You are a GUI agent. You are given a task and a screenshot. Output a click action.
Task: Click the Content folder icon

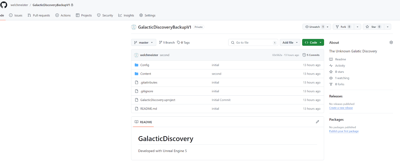coord(136,74)
